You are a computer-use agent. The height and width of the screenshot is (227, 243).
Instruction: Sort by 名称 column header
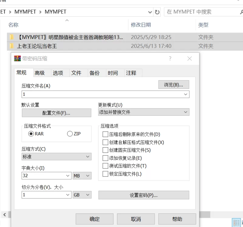(13, 25)
